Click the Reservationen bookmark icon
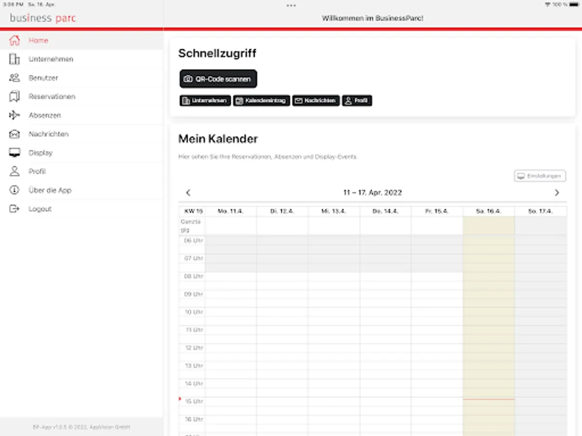 coord(15,96)
